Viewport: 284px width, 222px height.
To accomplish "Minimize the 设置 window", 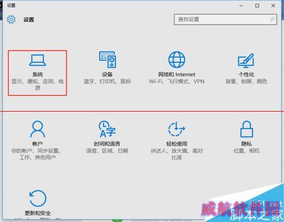I will click(241, 6).
